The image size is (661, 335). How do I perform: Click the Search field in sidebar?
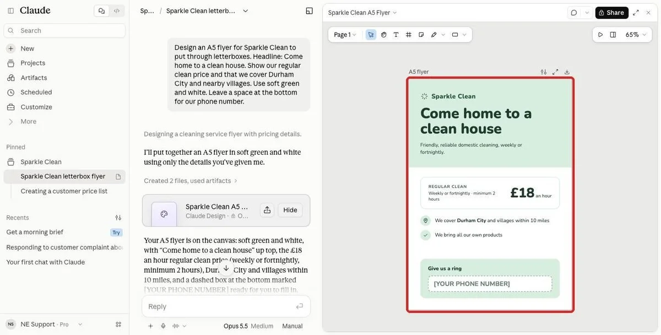coord(64,31)
